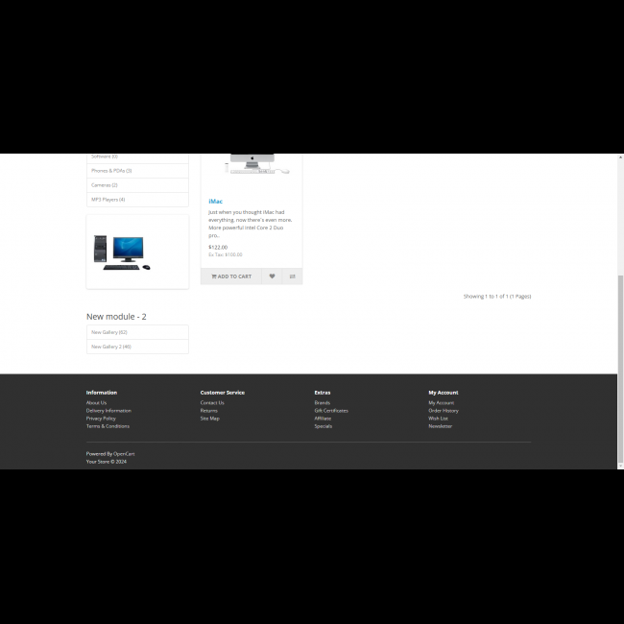This screenshot has height=624, width=624.
Task: Go to the Delivery Information page
Action: [x=108, y=411]
